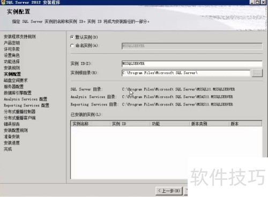Select Analysis Services 配置 in sidebar
Image resolution: width=268 pixels, height=197 pixels.
point(26,99)
